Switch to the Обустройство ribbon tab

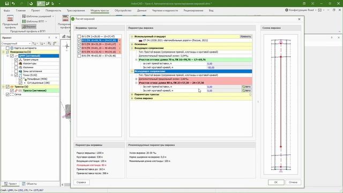pyautogui.click(x=123, y=11)
